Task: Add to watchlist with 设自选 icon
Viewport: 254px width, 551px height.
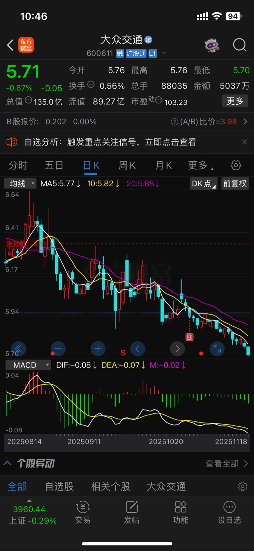Action: [x=229, y=512]
